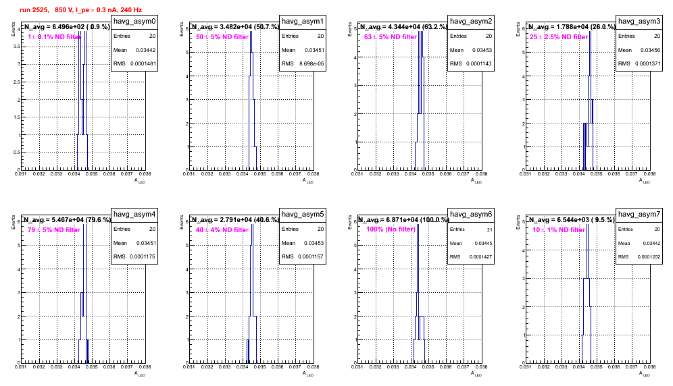Click the RMS 0.0001481 row in havg_asym0
The height and width of the screenshot is (386, 673).
[x=134, y=63]
